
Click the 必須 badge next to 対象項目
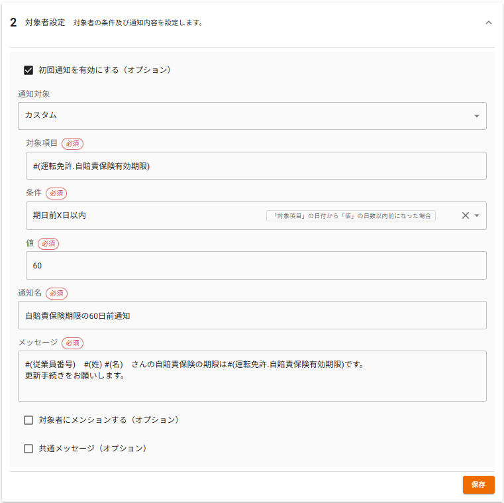(x=72, y=143)
